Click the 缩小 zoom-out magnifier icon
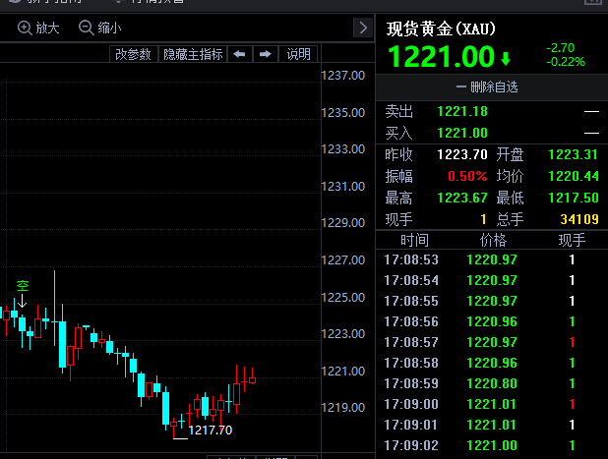The image size is (608, 459). pyautogui.click(x=86, y=28)
